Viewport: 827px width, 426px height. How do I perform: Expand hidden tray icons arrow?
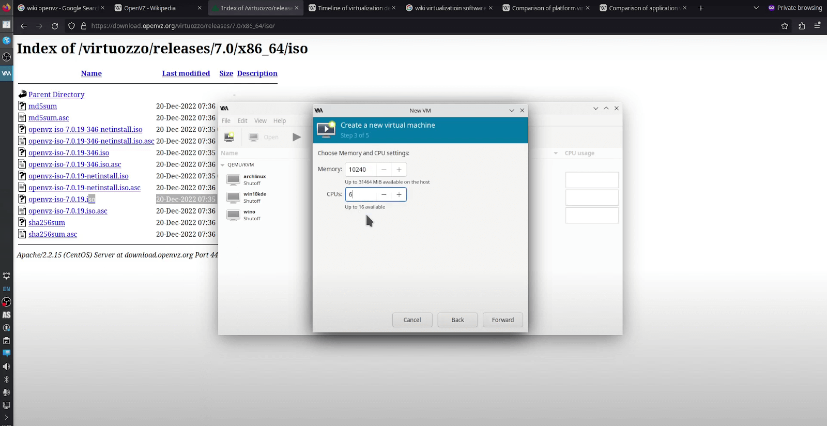coord(6,417)
